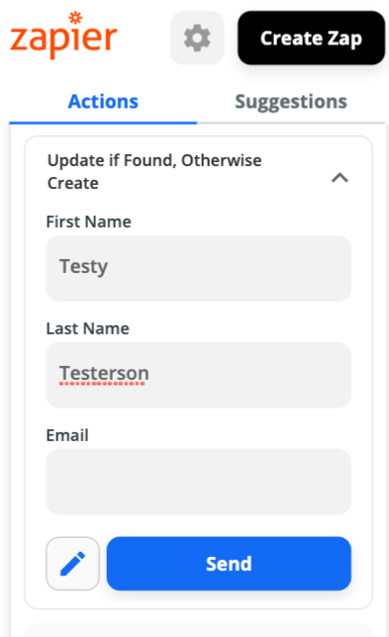Click into the empty Email field

198,482
